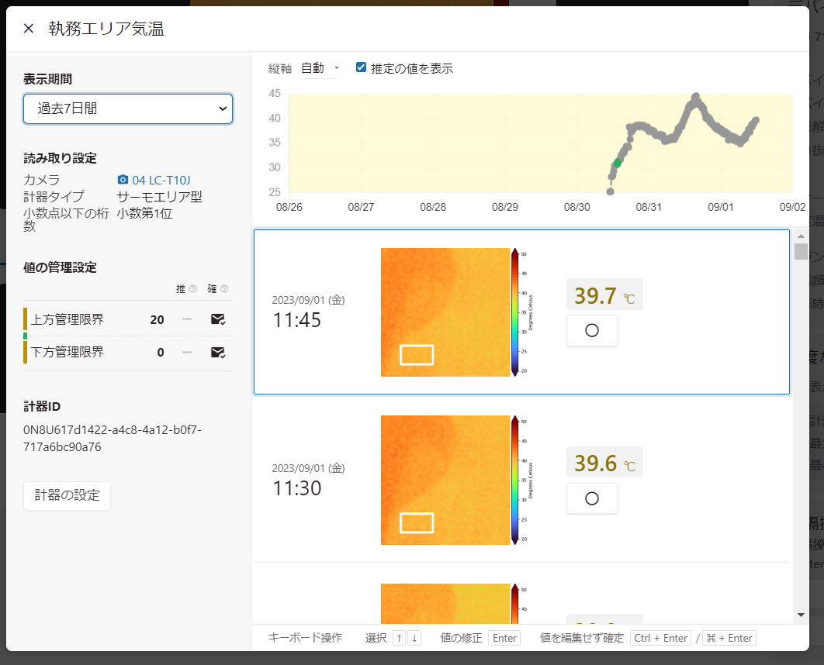Close the 執務エリア気温 dialog
The width and height of the screenshot is (824, 665).
pyautogui.click(x=29, y=29)
